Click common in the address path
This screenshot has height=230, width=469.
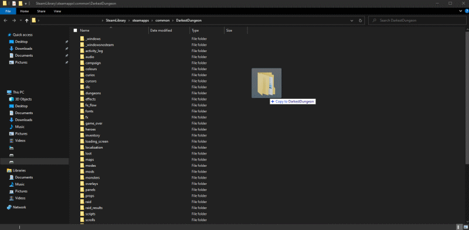point(162,20)
